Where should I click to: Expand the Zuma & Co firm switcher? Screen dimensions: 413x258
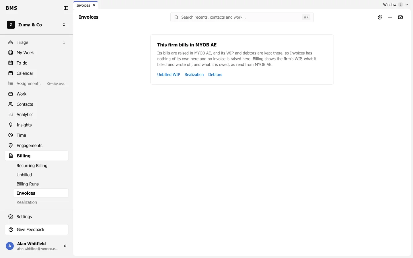64,25
